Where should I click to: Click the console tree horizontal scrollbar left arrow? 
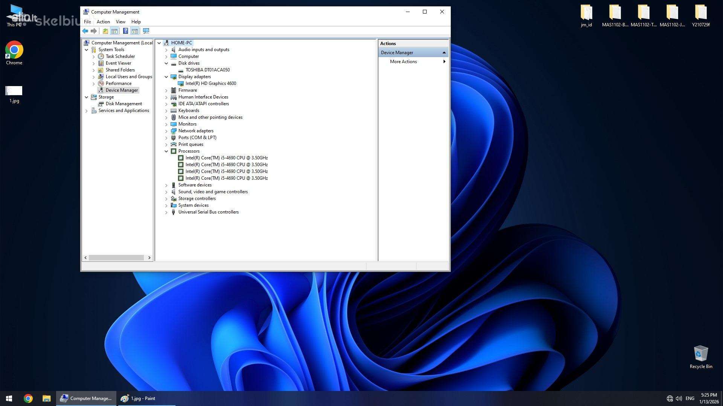tap(86, 258)
